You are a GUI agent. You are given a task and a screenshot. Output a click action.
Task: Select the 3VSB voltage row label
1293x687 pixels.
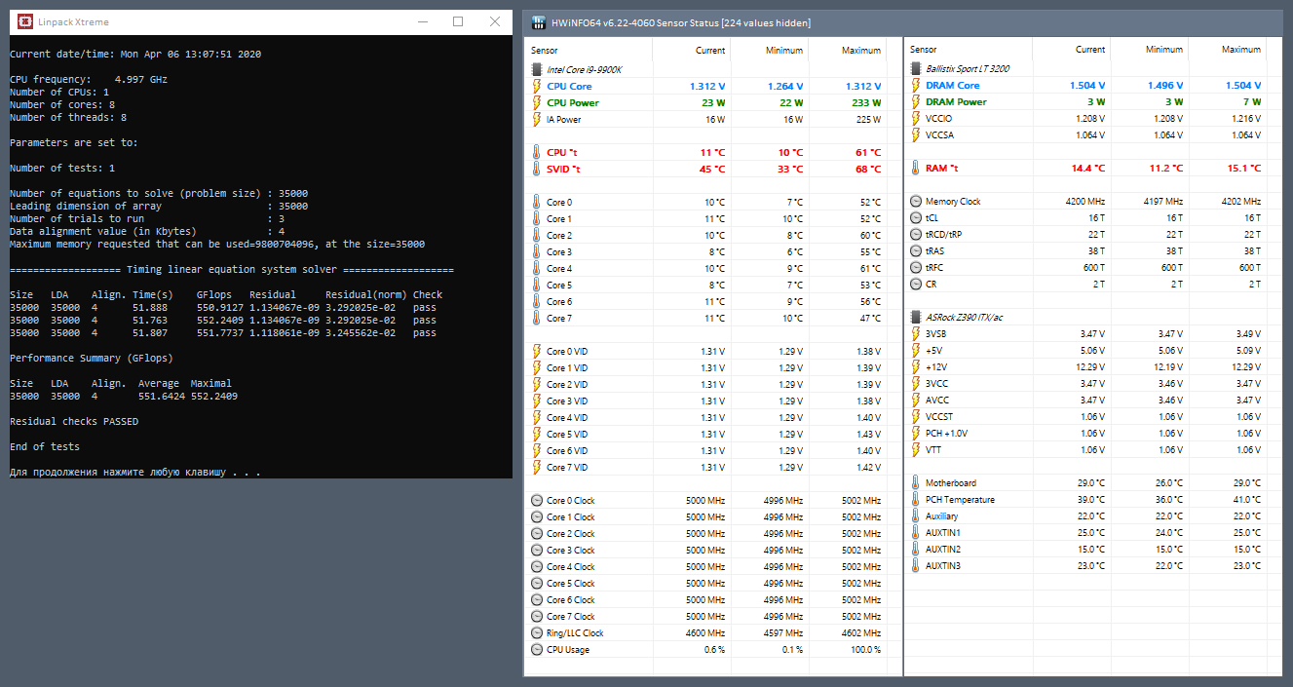(x=937, y=333)
